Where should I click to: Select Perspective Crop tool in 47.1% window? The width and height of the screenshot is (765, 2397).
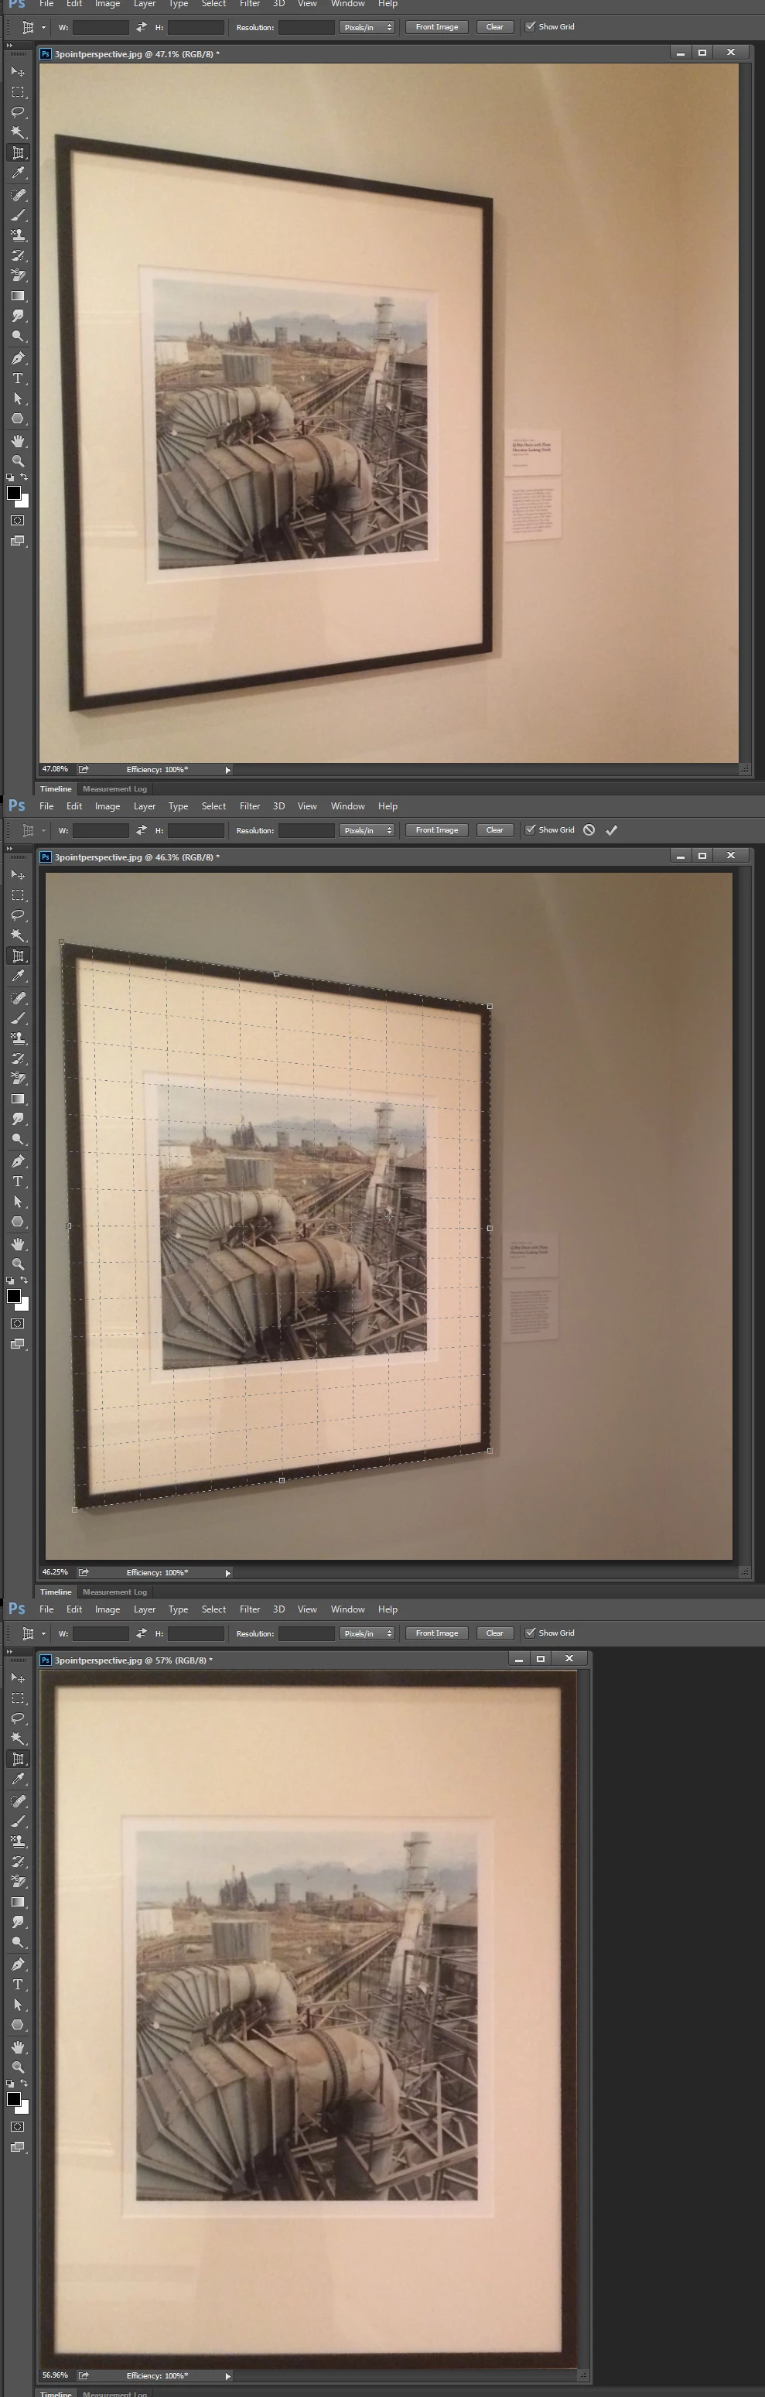(18, 153)
